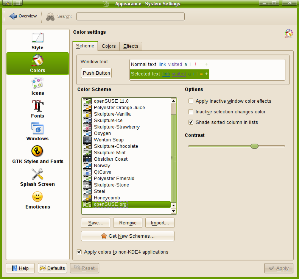The height and width of the screenshot is (279, 299).
Task: Switch to the Colors tab
Action: (109, 46)
